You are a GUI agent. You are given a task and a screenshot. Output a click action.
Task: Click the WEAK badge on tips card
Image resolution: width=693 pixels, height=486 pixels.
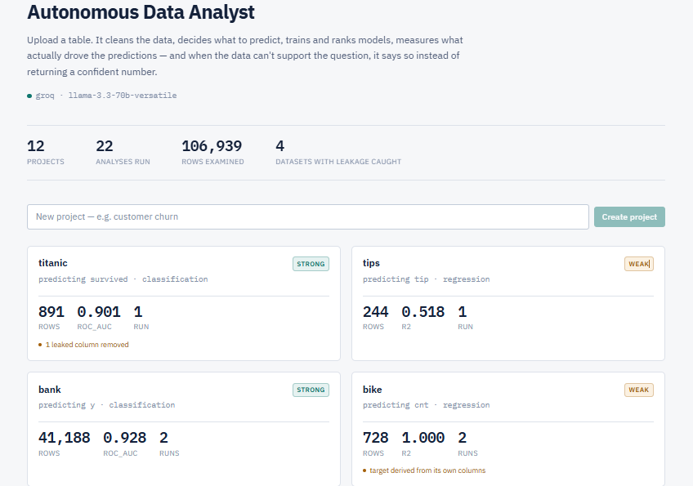[638, 264]
